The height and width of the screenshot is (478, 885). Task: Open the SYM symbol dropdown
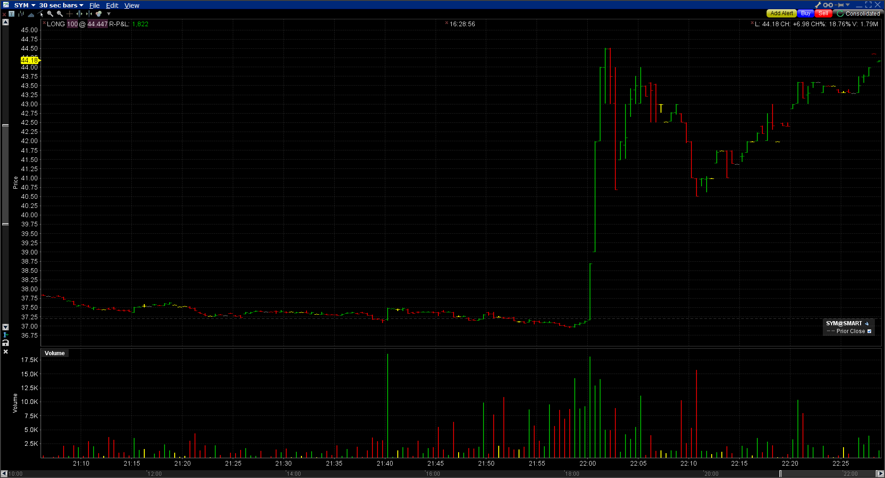click(x=25, y=5)
